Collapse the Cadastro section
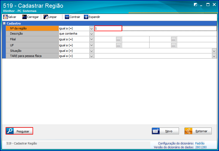 pos(4,23)
